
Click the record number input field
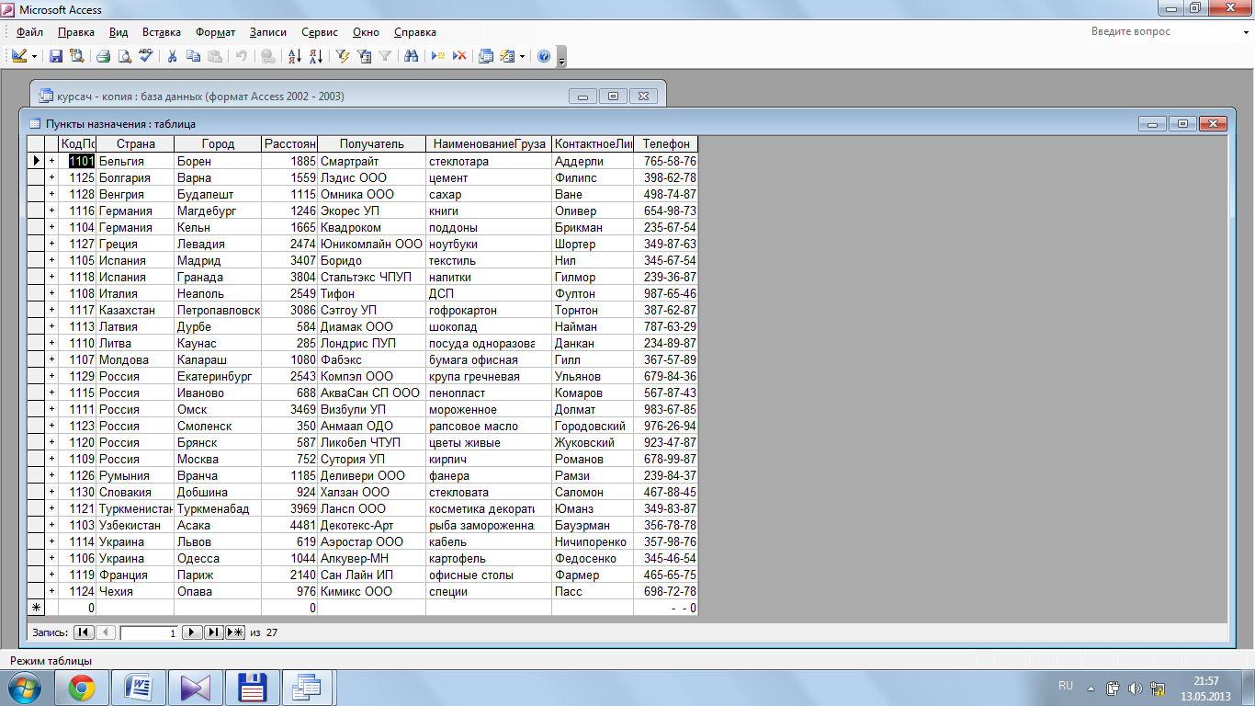pyautogui.click(x=149, y=632)
